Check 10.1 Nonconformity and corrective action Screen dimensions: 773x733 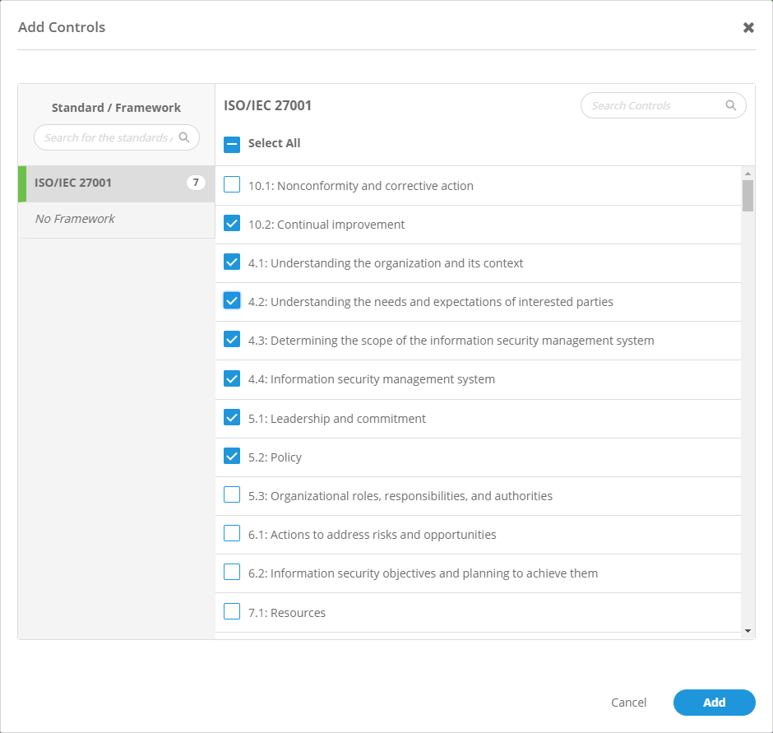point(232,184)
